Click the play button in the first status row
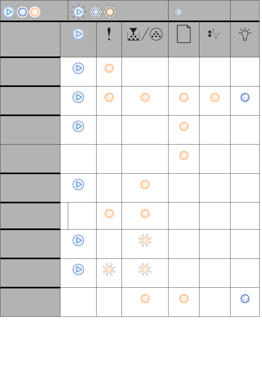262x367 pixels. [78, 68]
